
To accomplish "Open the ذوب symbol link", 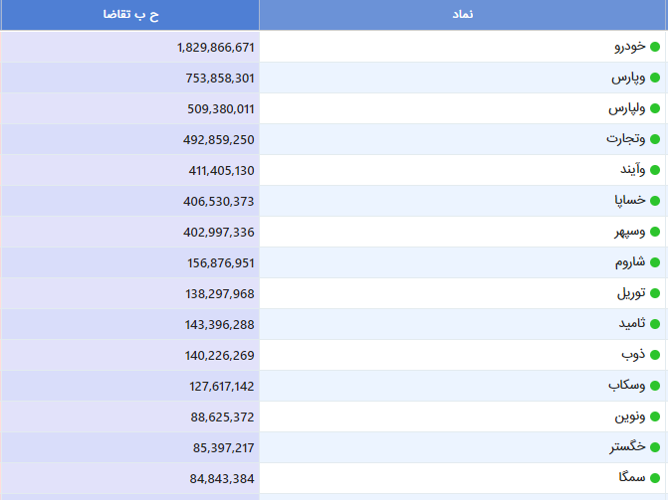I will pos(635,355).
